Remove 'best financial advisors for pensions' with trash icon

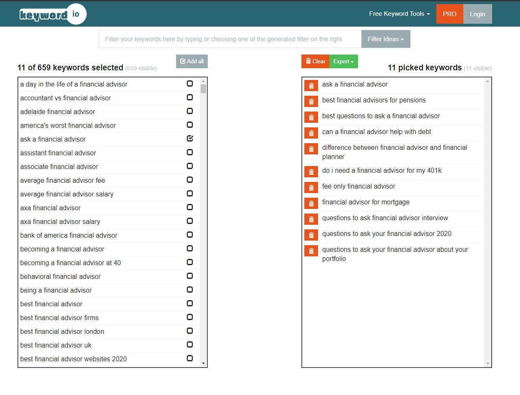coord(311,101)
